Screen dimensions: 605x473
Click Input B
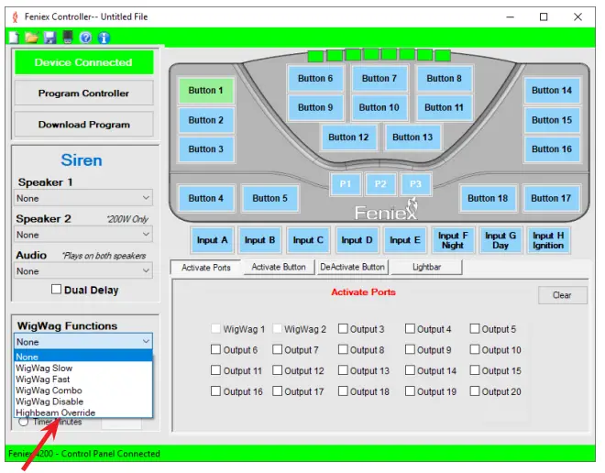point(259,240)
